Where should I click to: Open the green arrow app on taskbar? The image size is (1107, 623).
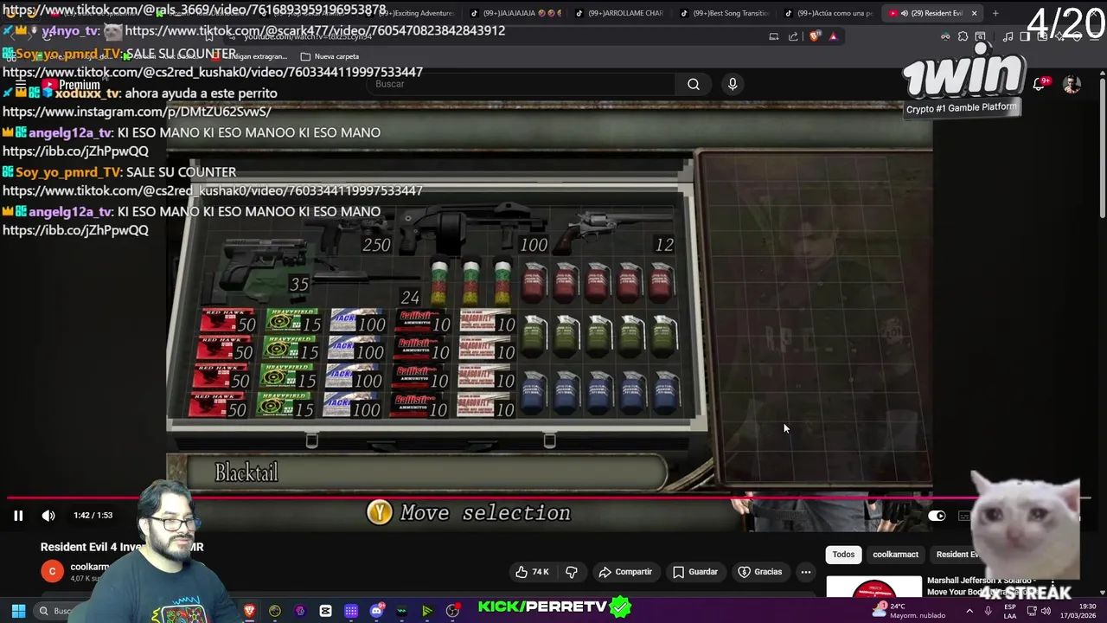click(426, 611)
